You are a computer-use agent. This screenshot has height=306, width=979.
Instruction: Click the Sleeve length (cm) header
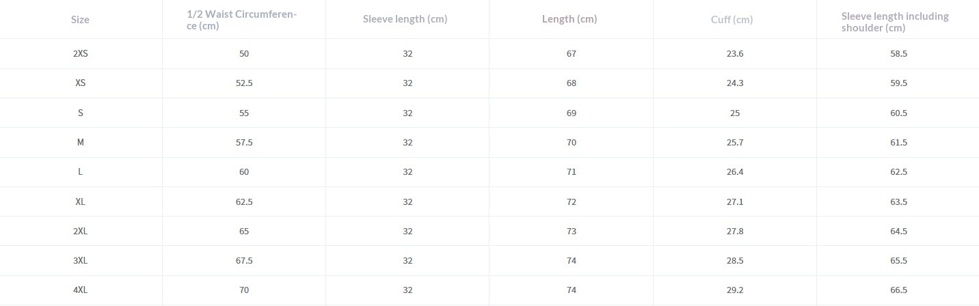pos(405,19)
